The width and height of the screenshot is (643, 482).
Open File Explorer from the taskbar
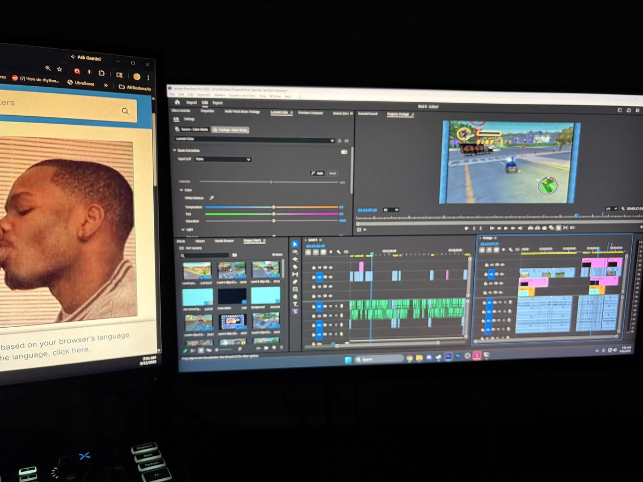click(419, 358)
